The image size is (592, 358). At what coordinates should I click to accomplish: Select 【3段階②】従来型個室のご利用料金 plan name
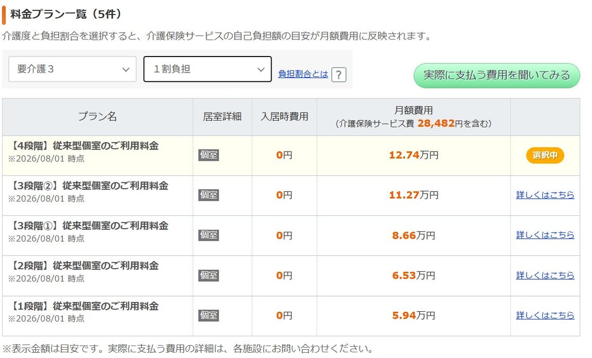click(x=88, y=186)
